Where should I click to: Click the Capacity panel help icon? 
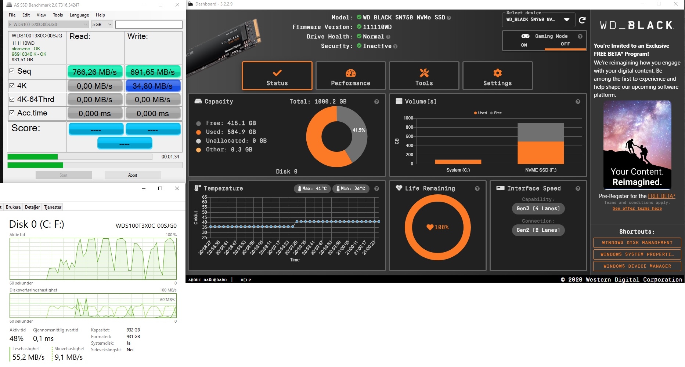(x=376, y=102)
